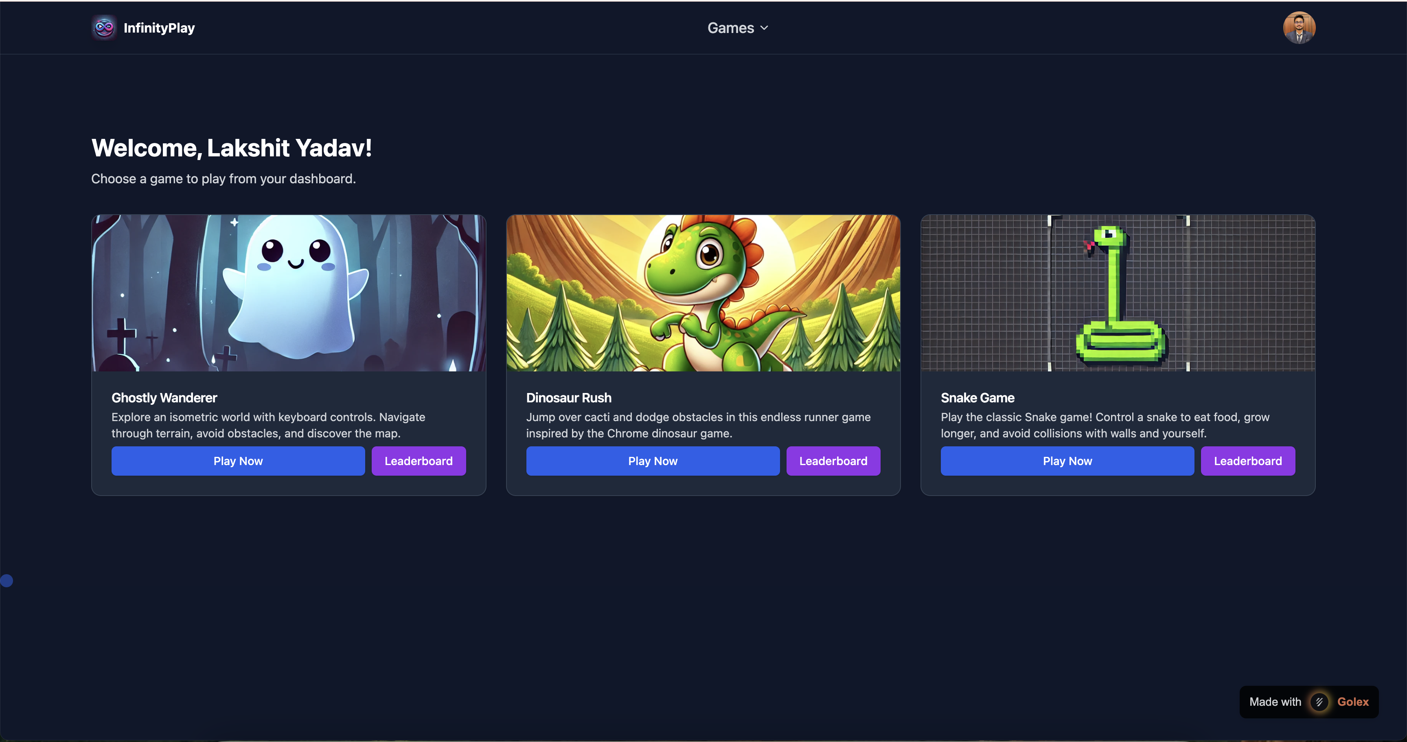The image size is (1407, 742).
Task: Click the Snake Game pixel snake artwork
Action: (x=1118, y=293)
